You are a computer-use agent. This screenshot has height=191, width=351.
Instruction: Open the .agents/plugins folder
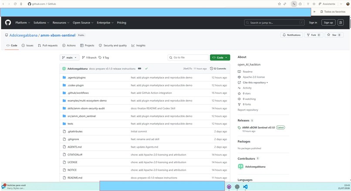tap(77, 77)
